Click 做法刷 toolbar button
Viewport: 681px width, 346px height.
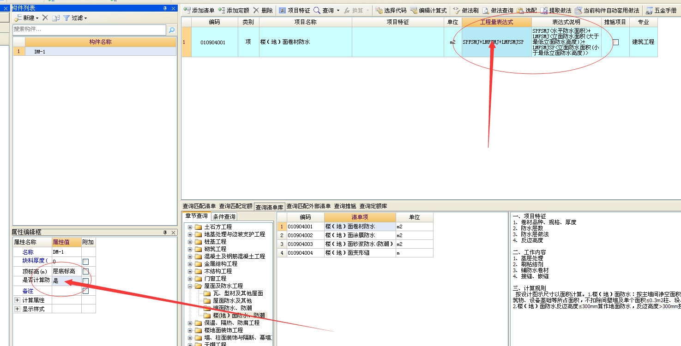coord(465,10)
